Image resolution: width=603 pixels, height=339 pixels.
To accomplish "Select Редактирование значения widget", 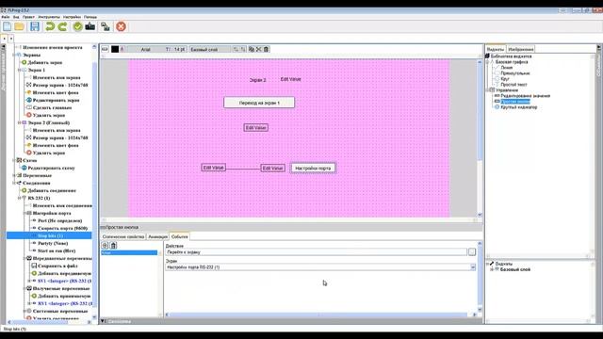I will click(x=526, y=96).
